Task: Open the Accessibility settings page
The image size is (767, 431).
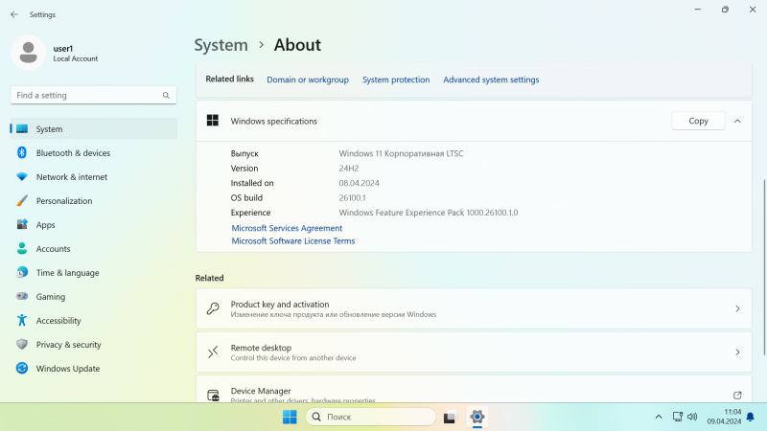Action: tap(93, 321)
